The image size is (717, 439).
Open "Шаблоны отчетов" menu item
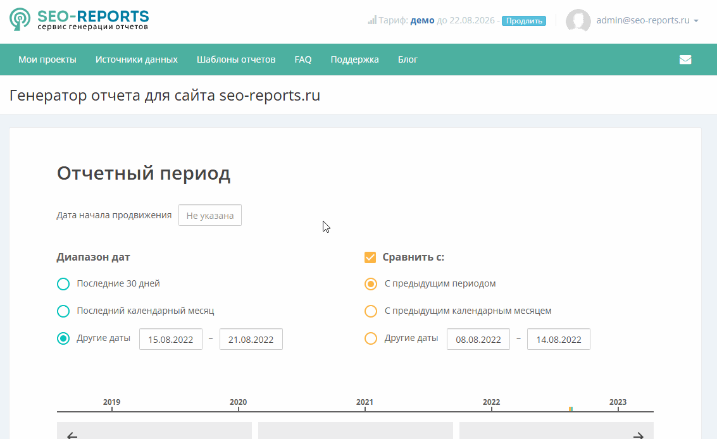click(x=236, y=59)
